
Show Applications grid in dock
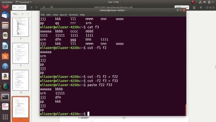[5, 117]
